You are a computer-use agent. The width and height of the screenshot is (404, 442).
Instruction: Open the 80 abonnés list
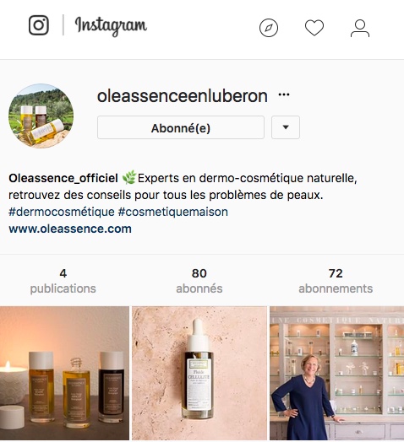pos(199,281)
